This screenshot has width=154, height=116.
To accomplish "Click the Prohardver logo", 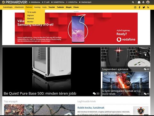I will point(15,2).
